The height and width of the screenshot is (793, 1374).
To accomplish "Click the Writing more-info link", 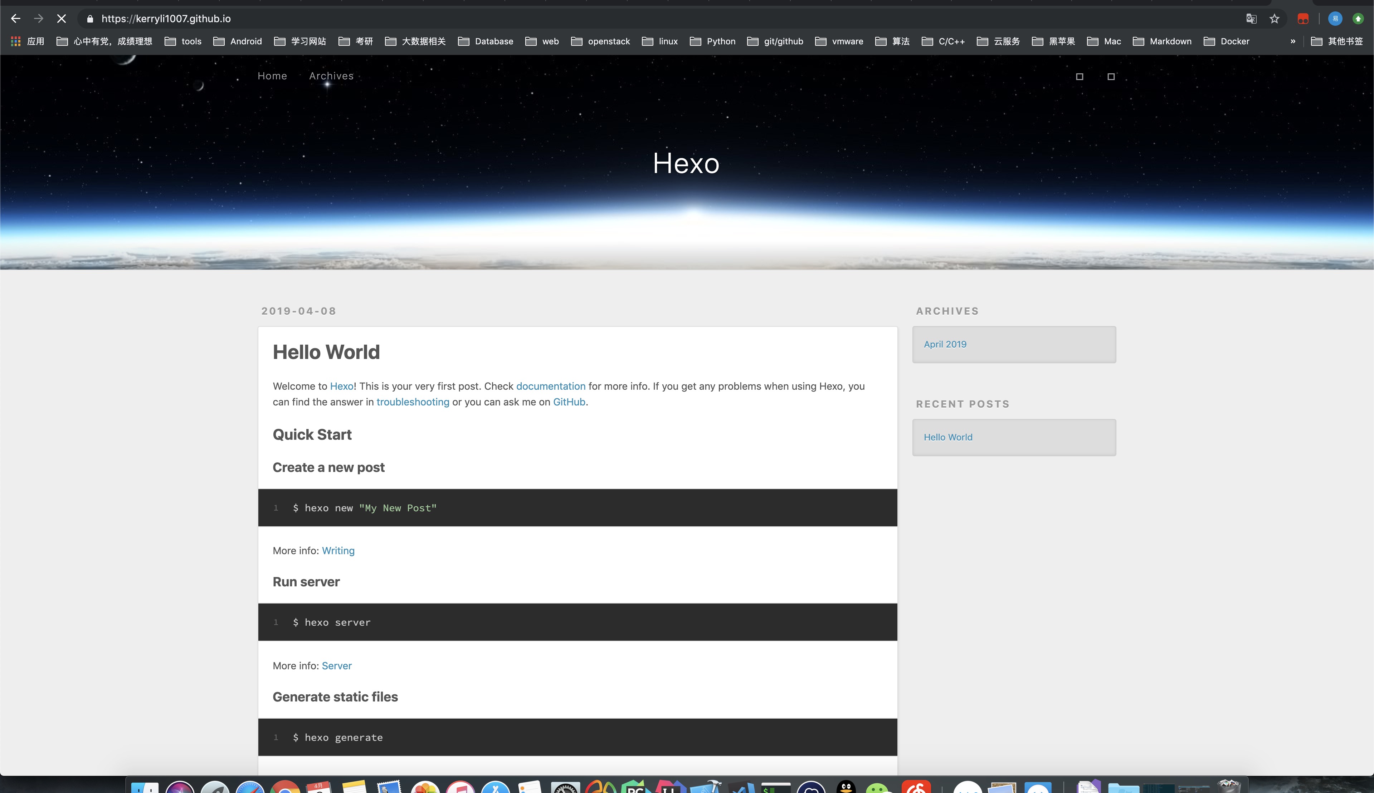I will coord(338,551).
